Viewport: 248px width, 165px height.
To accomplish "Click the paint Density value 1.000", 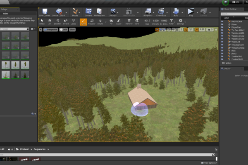I will coord(156,21).
